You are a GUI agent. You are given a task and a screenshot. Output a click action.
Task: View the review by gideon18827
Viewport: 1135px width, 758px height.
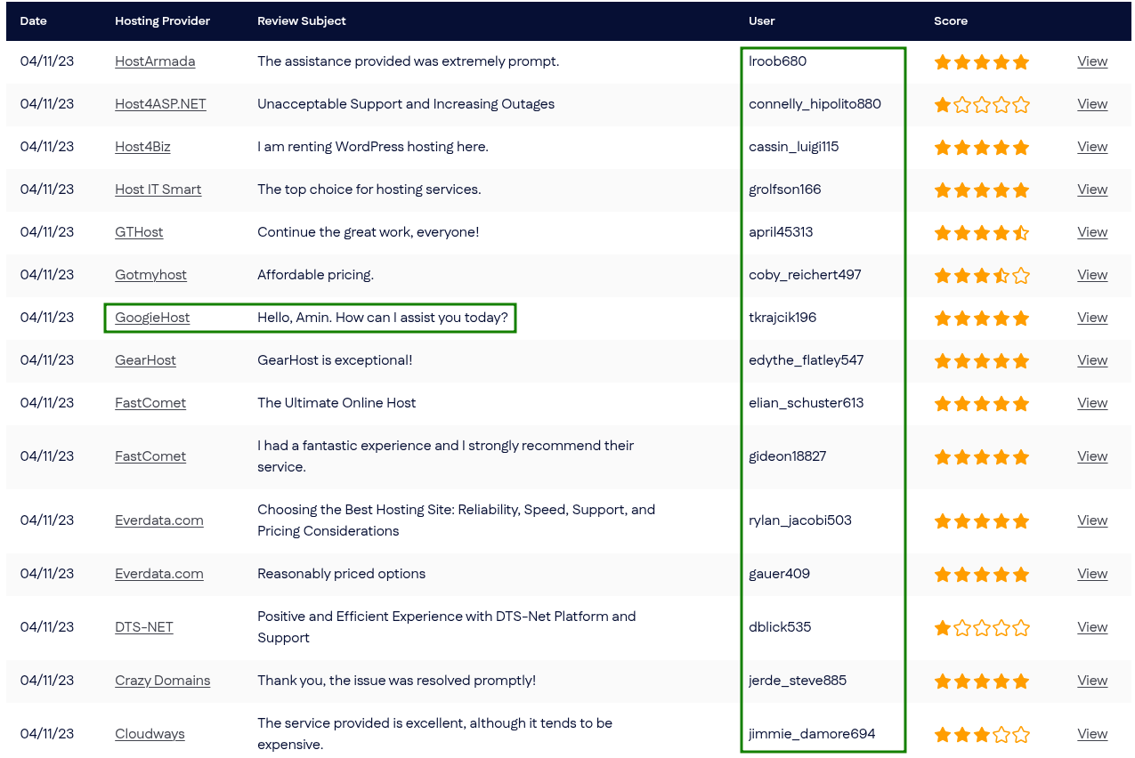point(1092,456)
